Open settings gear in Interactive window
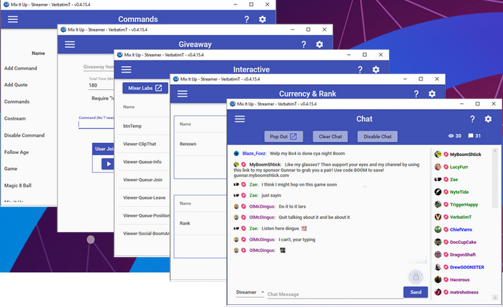 pos(376,70)
